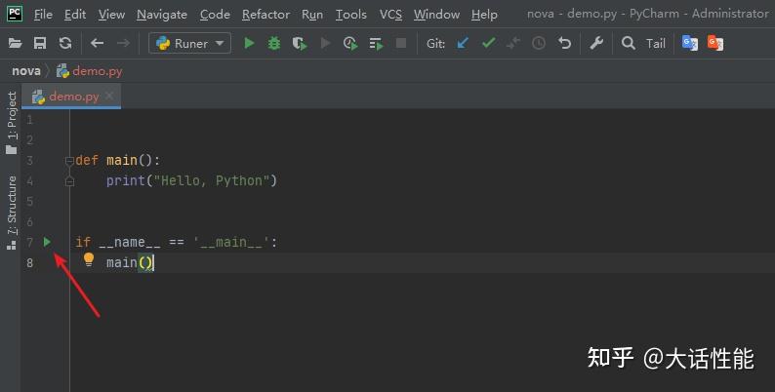This screenshot has height=392, width=775.
Task: Revert changes with the undo arrow icon
Action: pyautogui.click(x=564, y=44)
